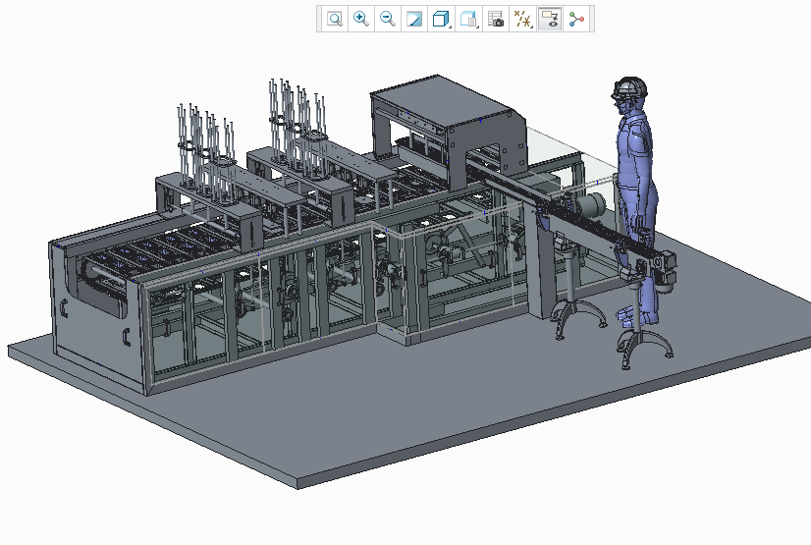Zoom out using the minus magnifier

coord(388,19)
